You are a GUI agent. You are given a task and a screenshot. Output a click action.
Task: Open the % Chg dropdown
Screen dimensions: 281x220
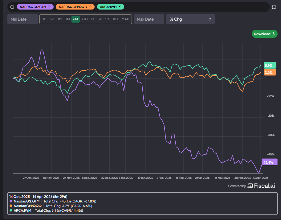(x=190, y=19)
